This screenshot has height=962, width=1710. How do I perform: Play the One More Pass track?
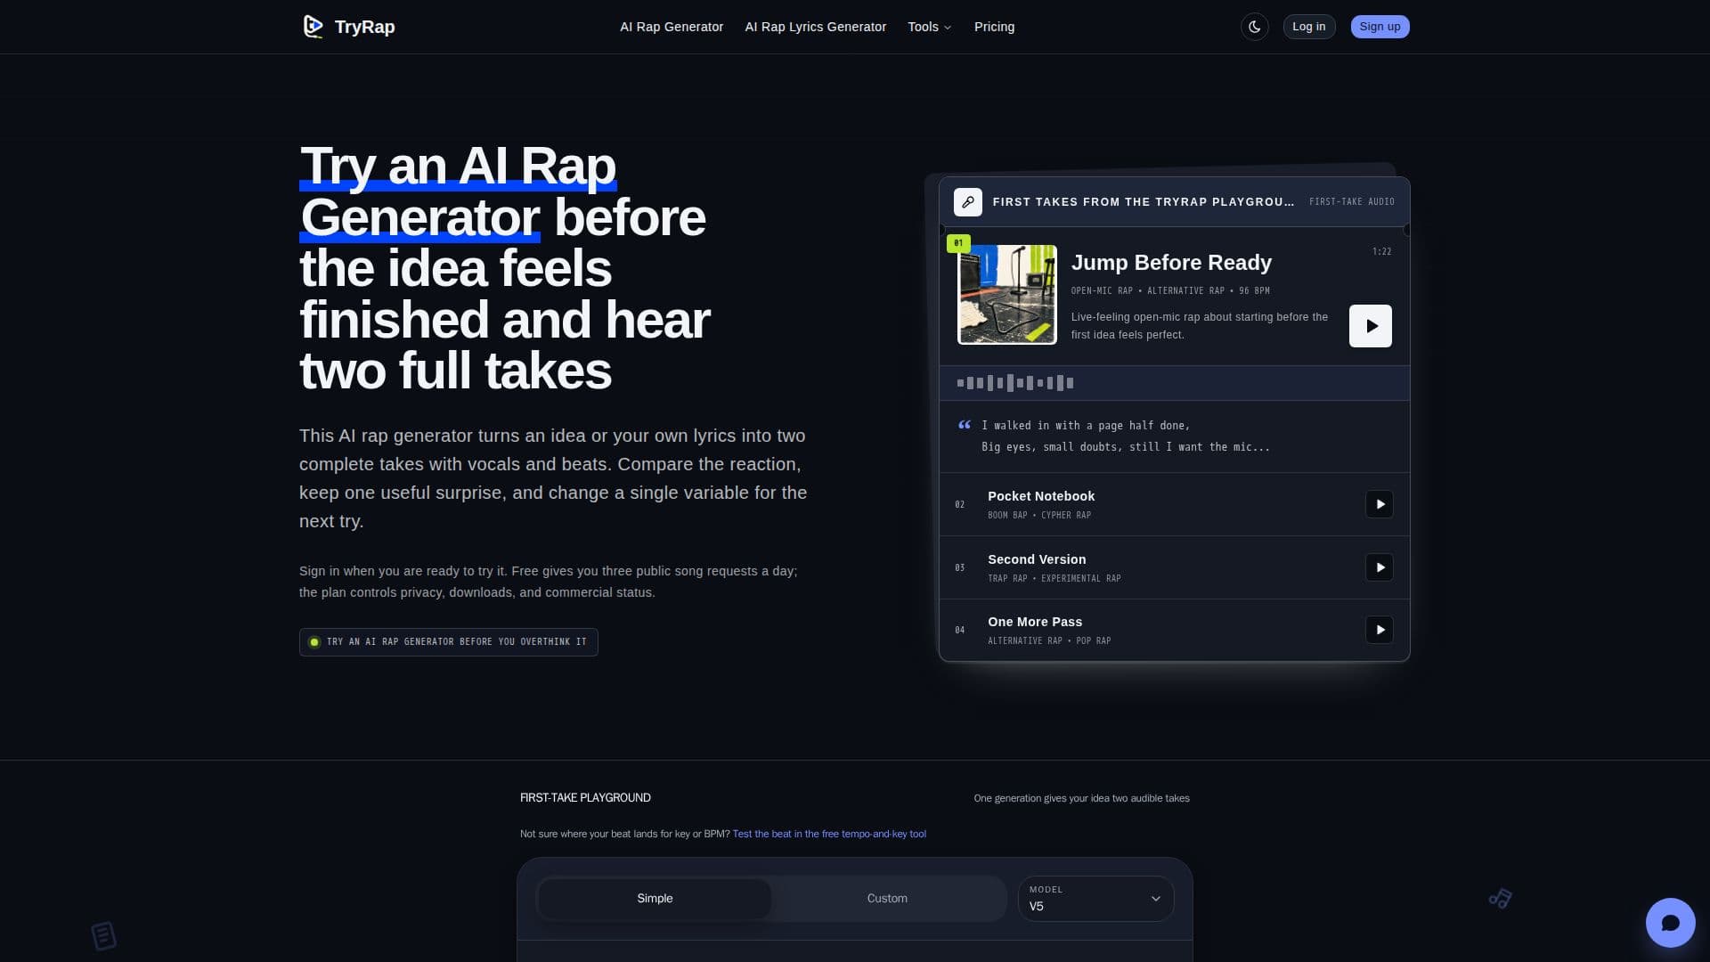pos(1379,630)
